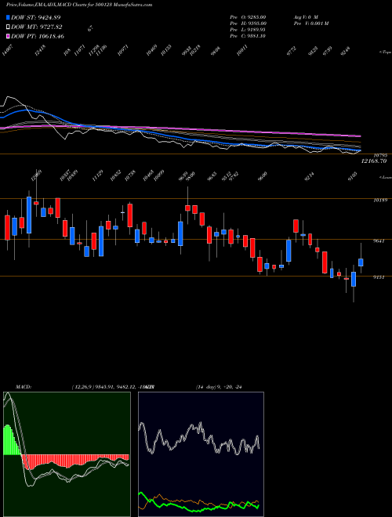Click the magenta DOW PT legend swatch

[8, 36]
